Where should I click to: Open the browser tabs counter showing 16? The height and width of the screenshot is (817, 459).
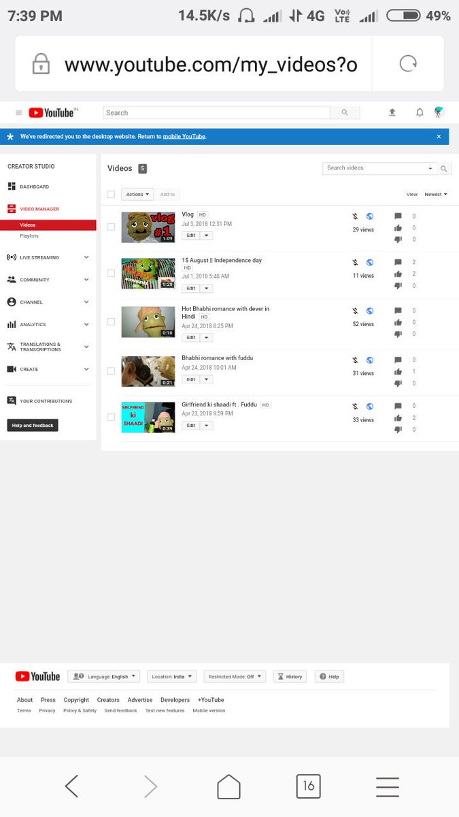pos(308,786)
